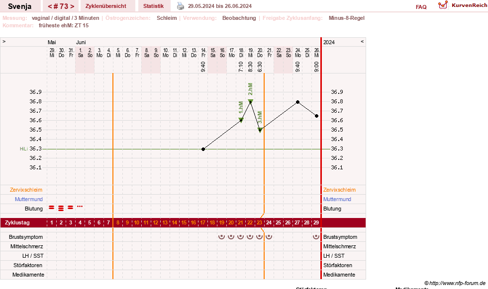The height and width of the screenshot is (289, 488).
Task: Expand chart with the left header arrow
Action: click(4, 41)
